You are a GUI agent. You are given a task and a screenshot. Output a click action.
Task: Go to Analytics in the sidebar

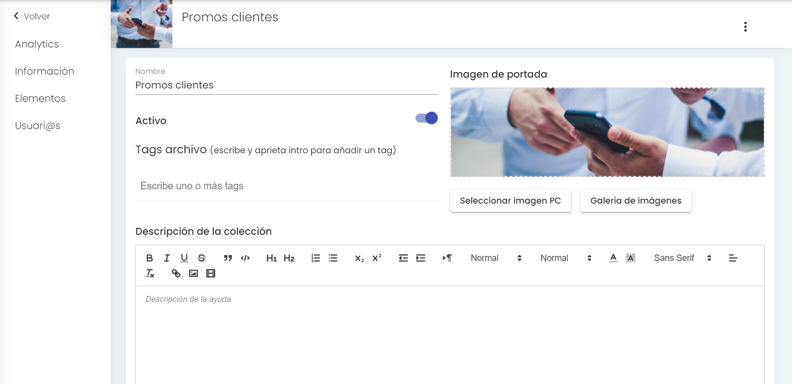pyautogui.click(x=37, y=44)
